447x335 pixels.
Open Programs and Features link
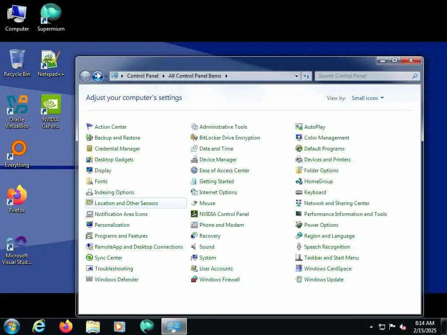(x=121, y=236)
